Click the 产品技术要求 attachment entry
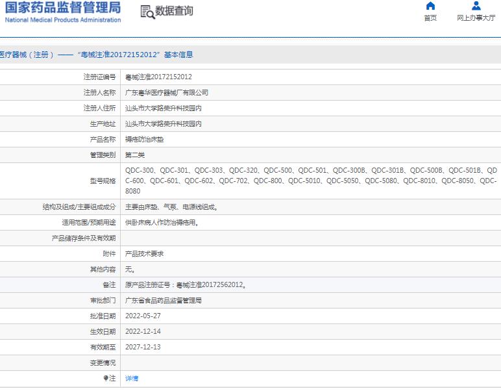501x391 pixels. pos(144,254)
